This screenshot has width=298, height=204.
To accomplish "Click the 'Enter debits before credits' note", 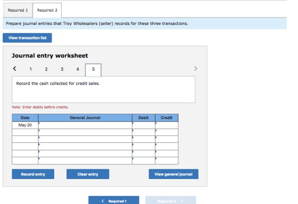I will (x=40, y=107).
